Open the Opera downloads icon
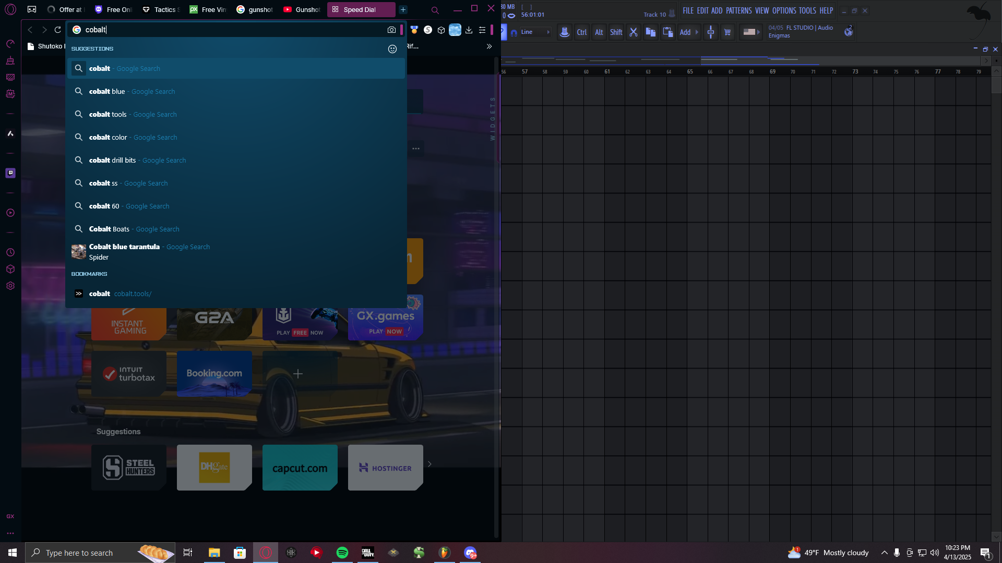 tap(469, 30)
